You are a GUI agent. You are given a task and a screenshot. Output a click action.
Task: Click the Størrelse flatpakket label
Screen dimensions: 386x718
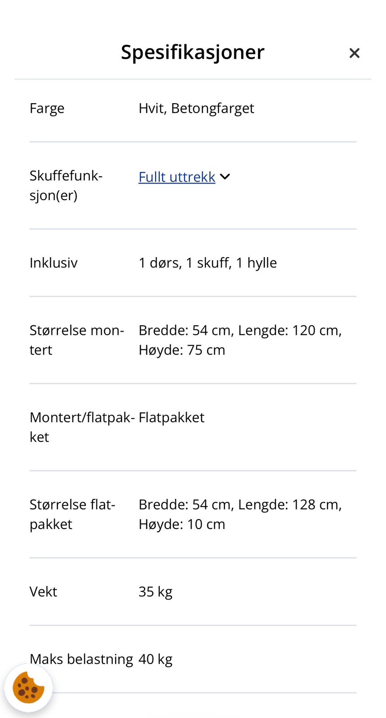[x=72, y=514]
